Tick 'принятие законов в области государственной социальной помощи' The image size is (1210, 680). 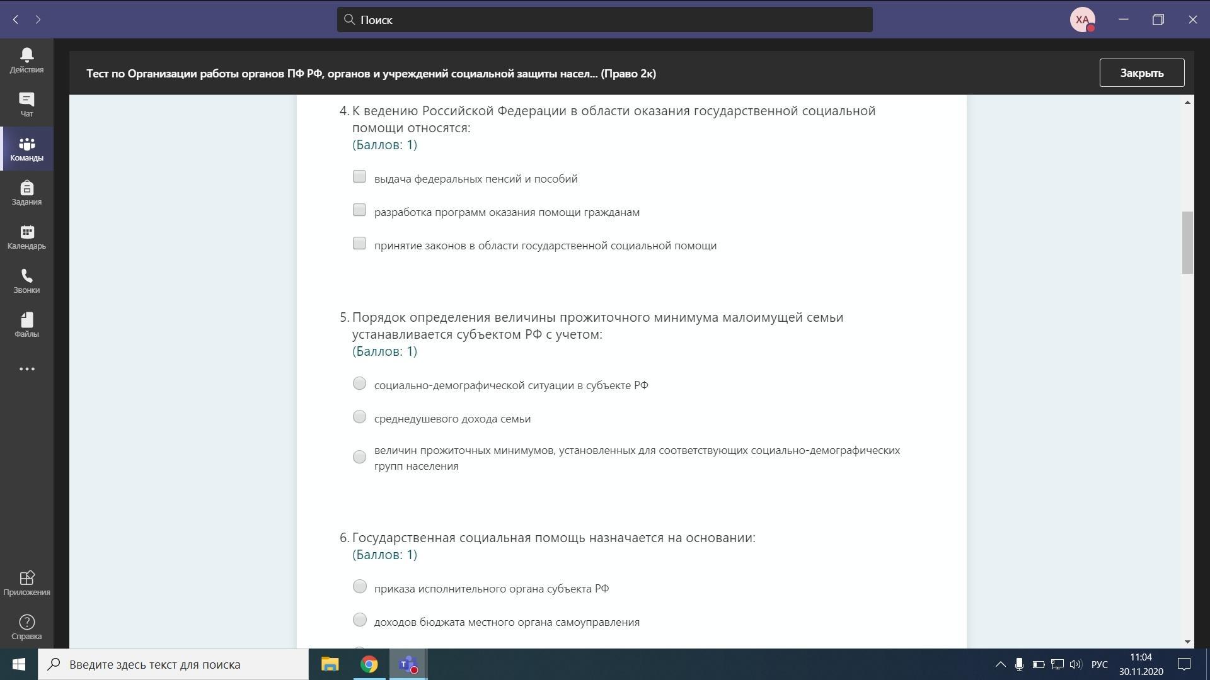pyautogui.click(x=359, y=244)
